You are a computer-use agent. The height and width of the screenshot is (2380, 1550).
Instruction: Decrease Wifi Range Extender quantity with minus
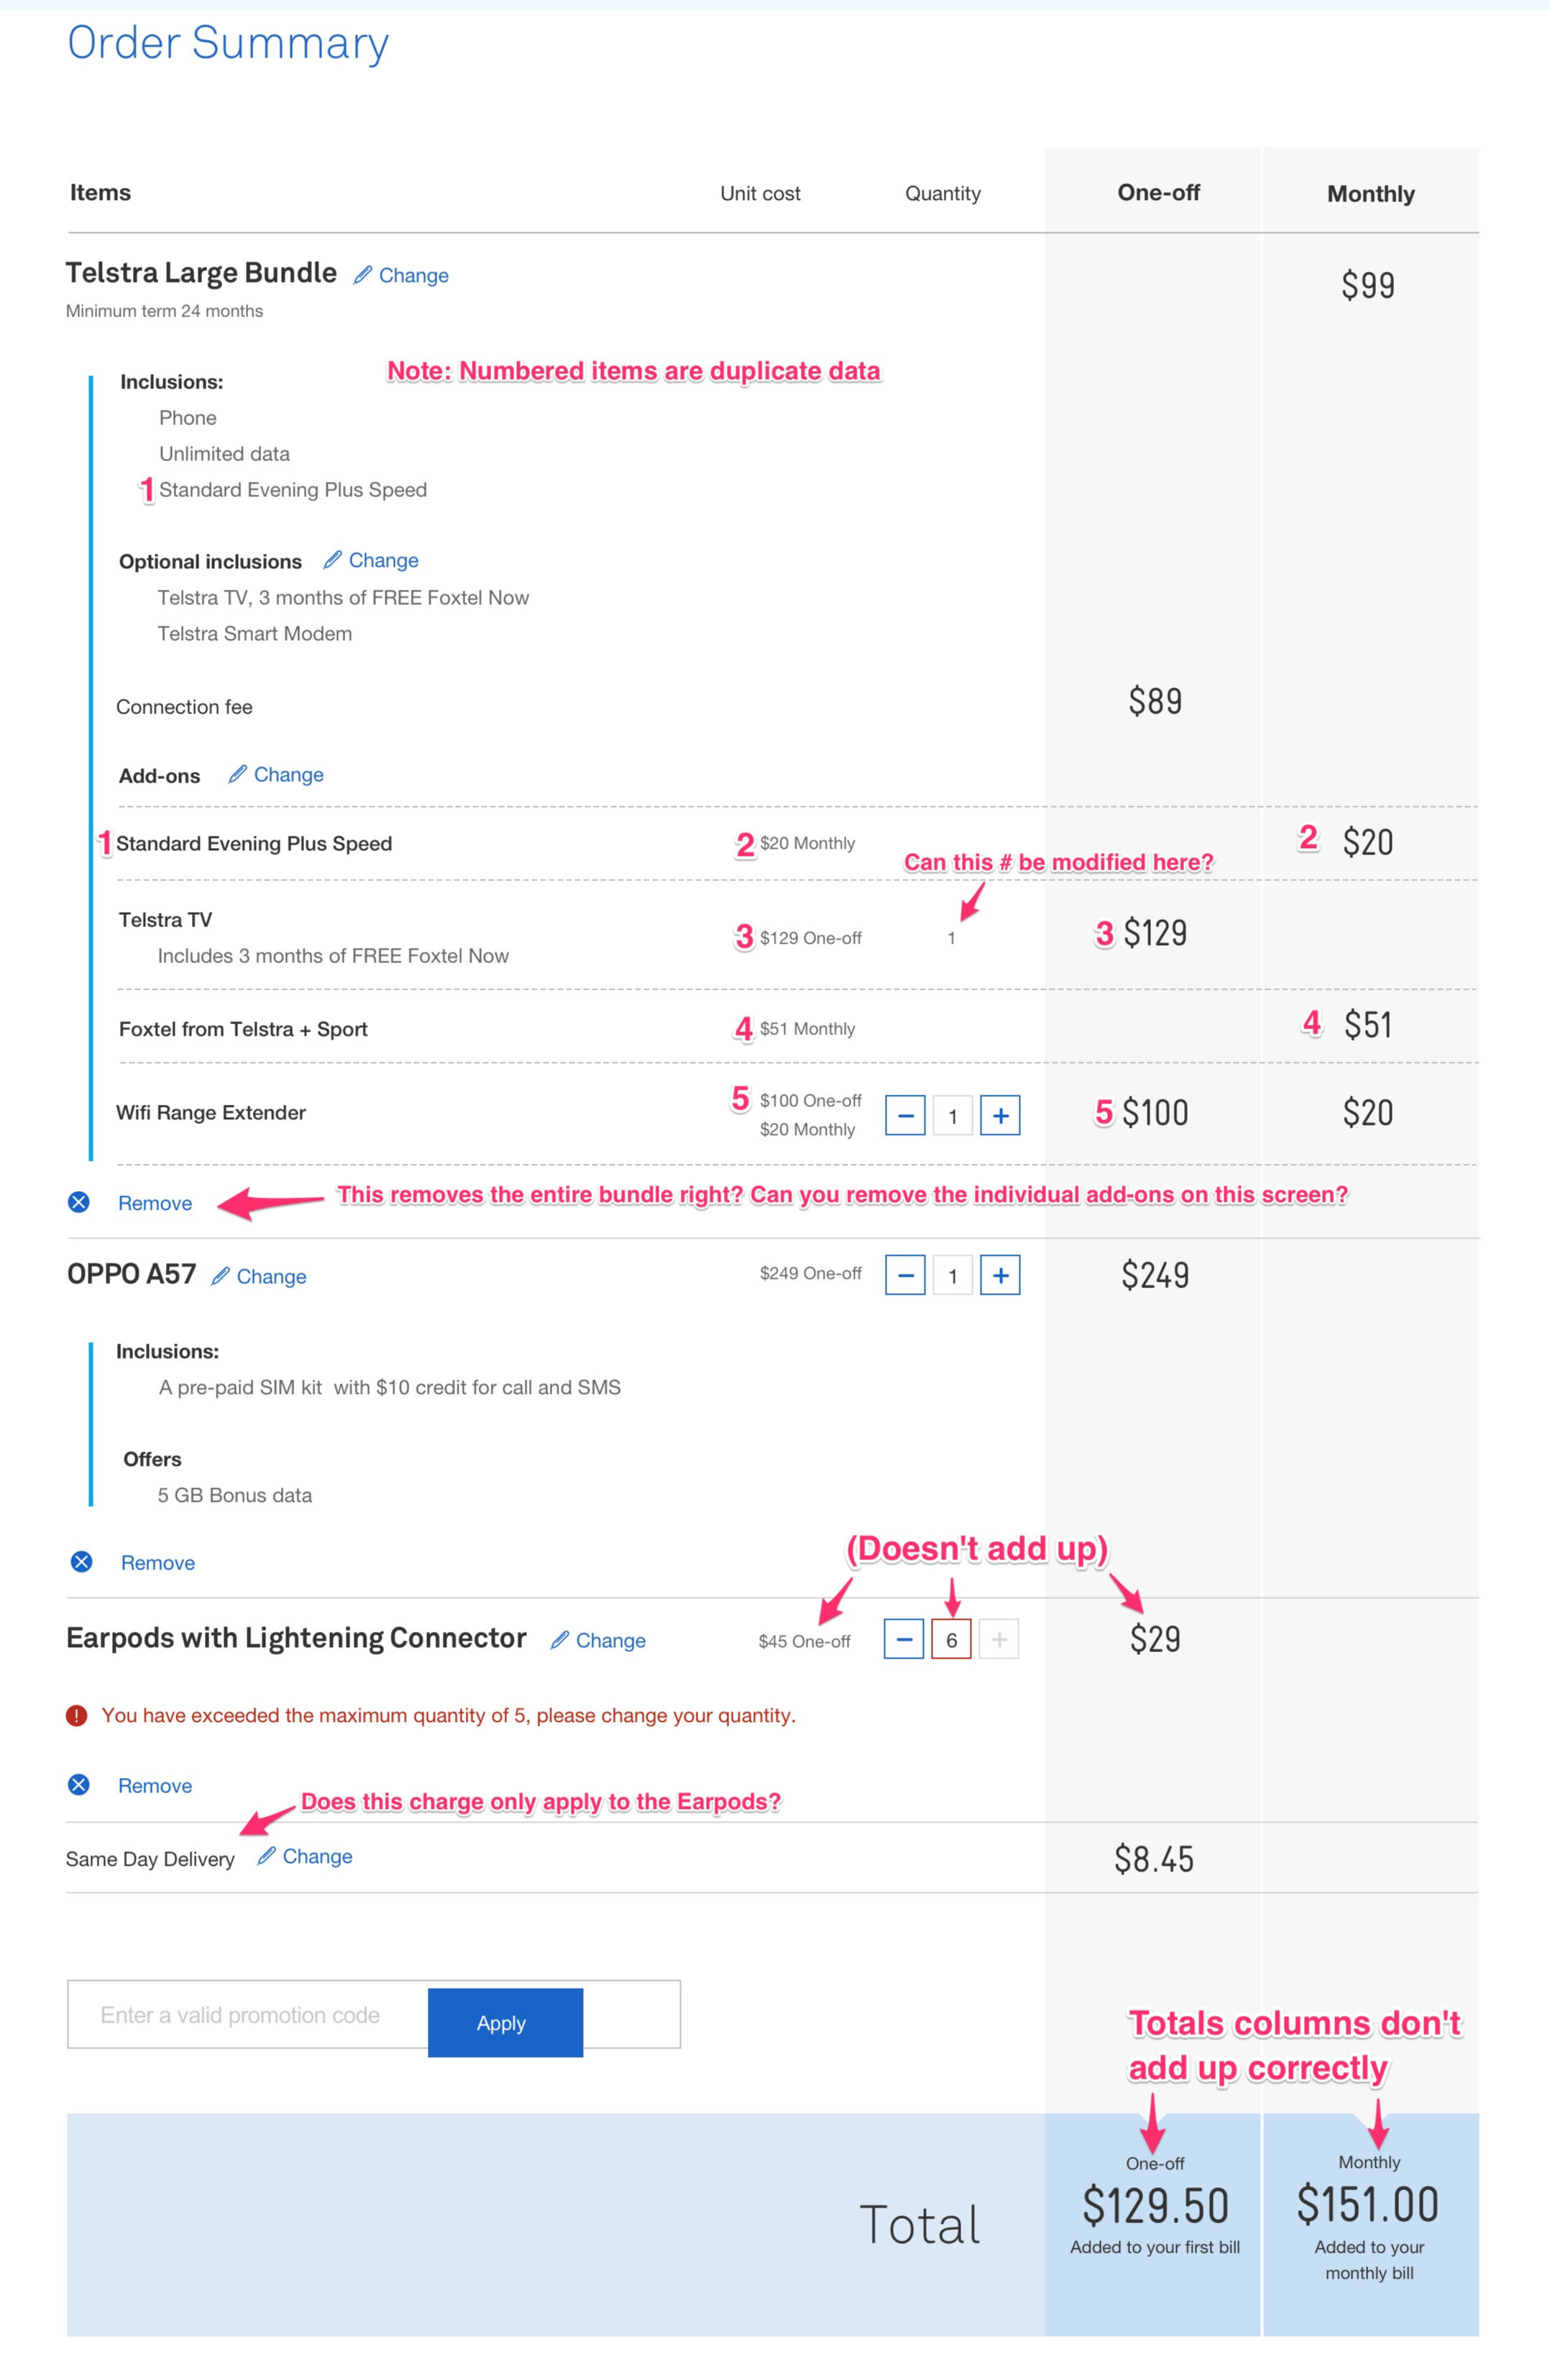905,1115
